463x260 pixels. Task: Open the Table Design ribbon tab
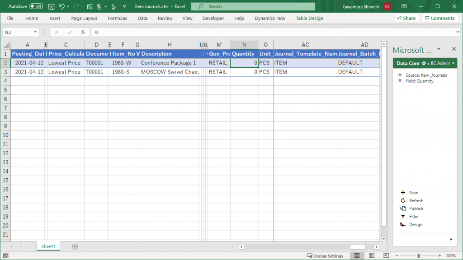coord(309,19)
